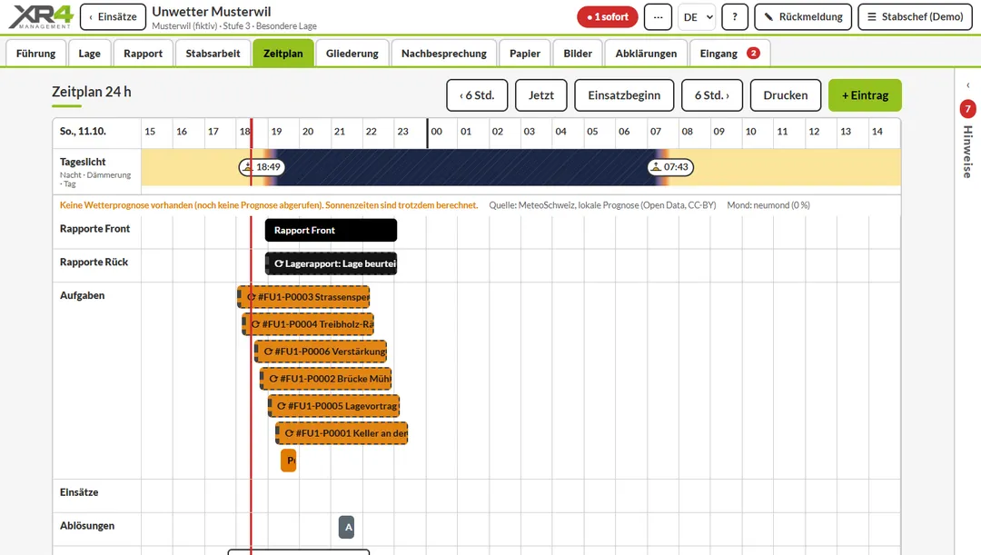The width and height of the screenshot is (981, 555).
Task: Jump to Einsatzbeginn on the timeline
Action: click(624, 95)
